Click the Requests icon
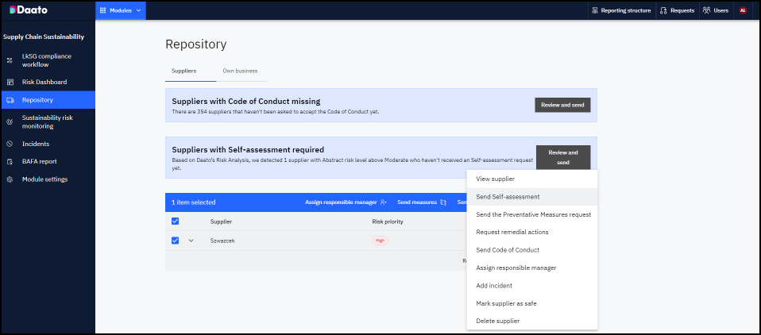 click(663, 10)
